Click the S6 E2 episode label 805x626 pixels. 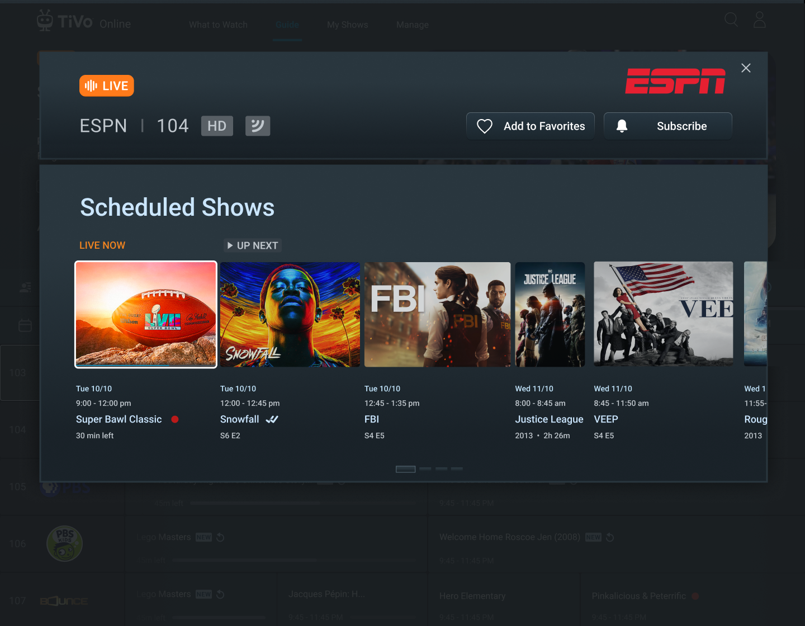(x=230, y=435)
